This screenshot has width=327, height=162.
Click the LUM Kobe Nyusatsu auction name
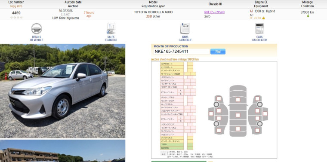click(x=66, y=18)
